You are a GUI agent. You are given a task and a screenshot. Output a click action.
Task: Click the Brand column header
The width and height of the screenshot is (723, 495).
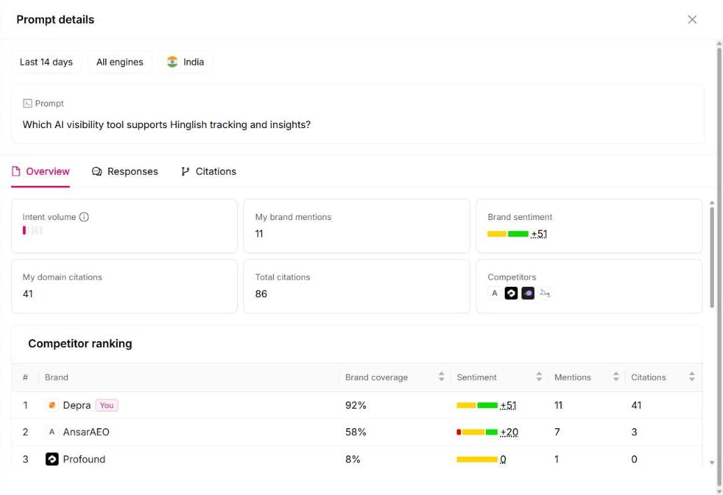pos(56,377)
